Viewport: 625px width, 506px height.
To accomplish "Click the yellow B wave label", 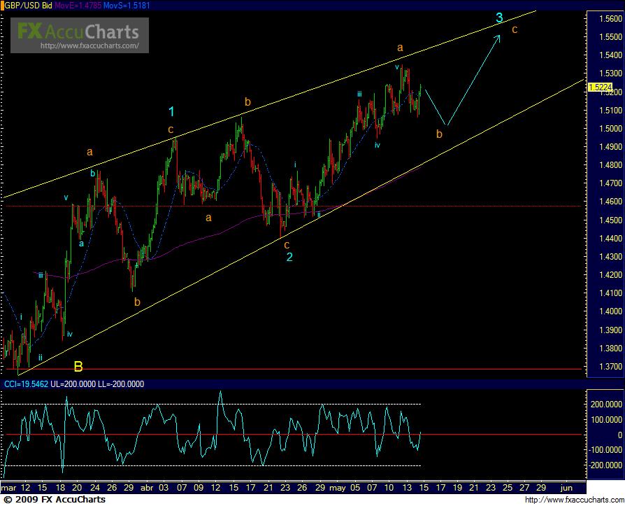I will [79, 366].
